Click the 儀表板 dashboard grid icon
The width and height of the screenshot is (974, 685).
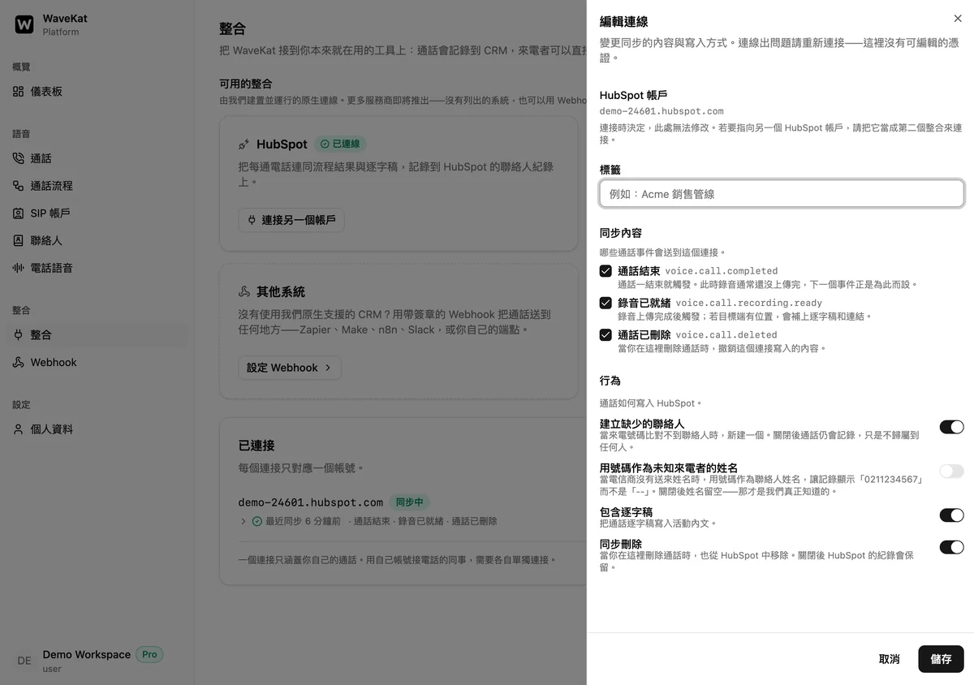(19, 92)
